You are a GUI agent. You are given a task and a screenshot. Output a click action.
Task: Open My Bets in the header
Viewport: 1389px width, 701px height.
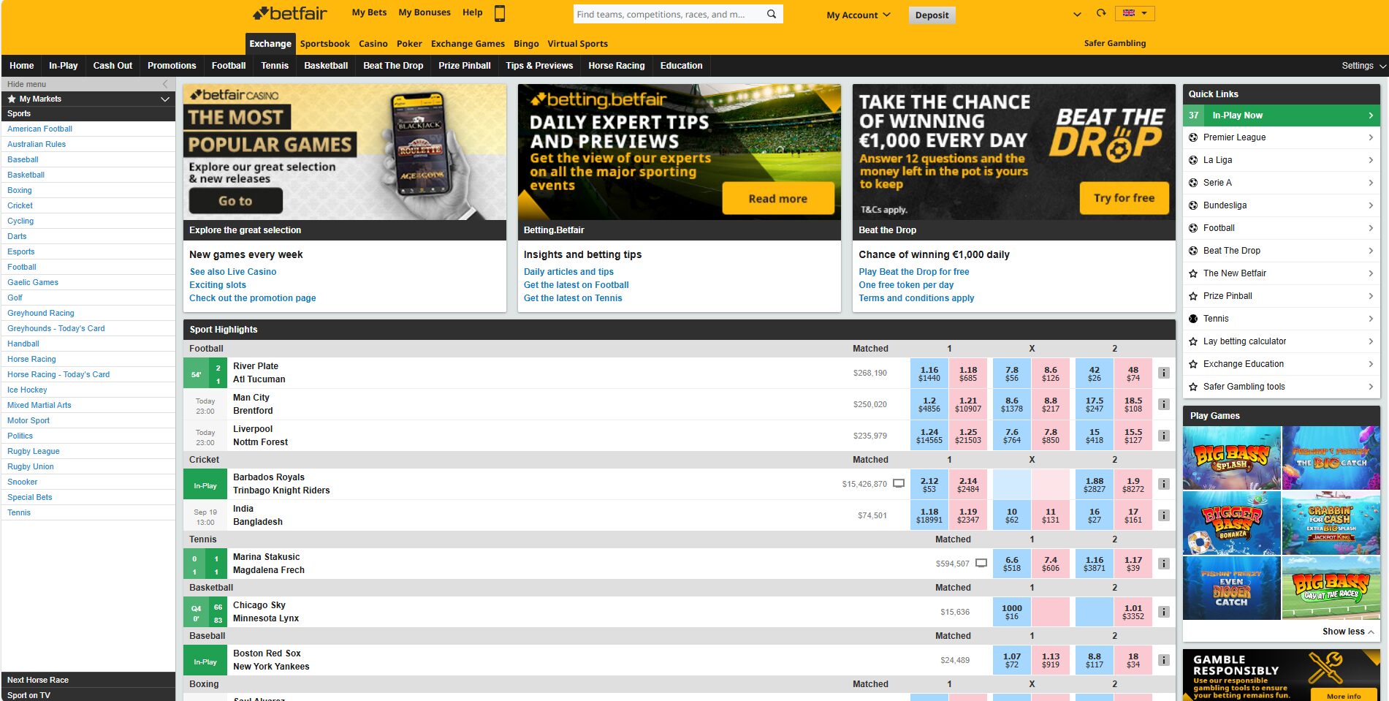(369, 12)
